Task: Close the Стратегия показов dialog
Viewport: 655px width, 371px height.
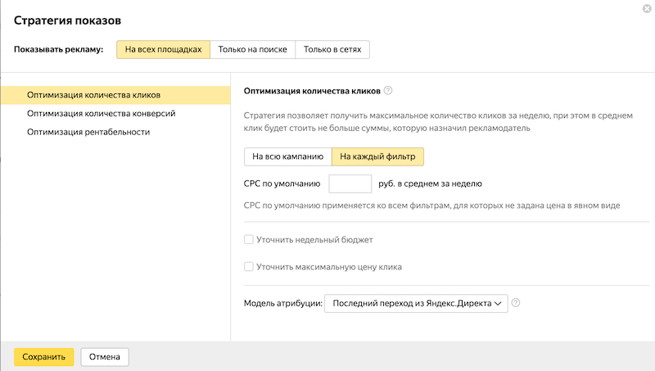Action: [x=648, y=8]
